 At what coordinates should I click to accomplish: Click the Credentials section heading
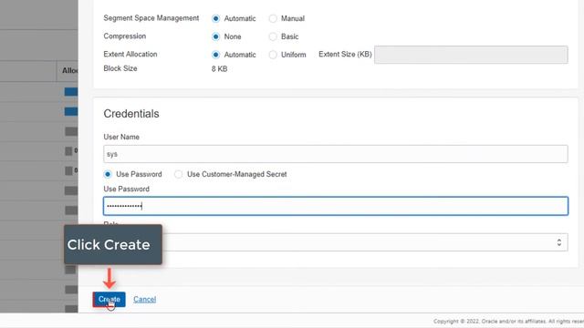[x=131, y=114]
